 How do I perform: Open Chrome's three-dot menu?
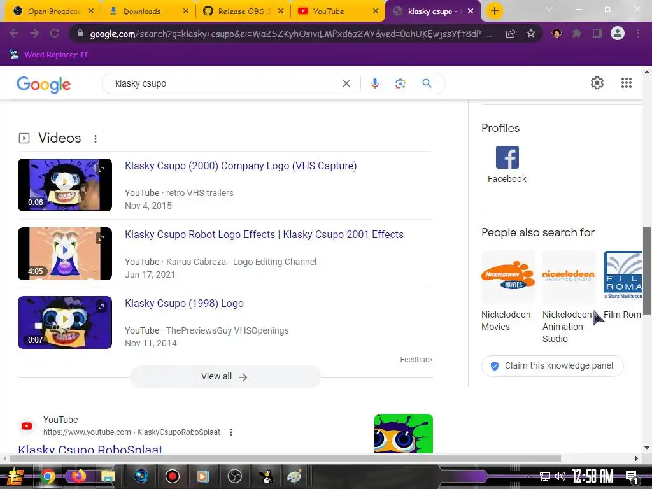tap(638, 33)
